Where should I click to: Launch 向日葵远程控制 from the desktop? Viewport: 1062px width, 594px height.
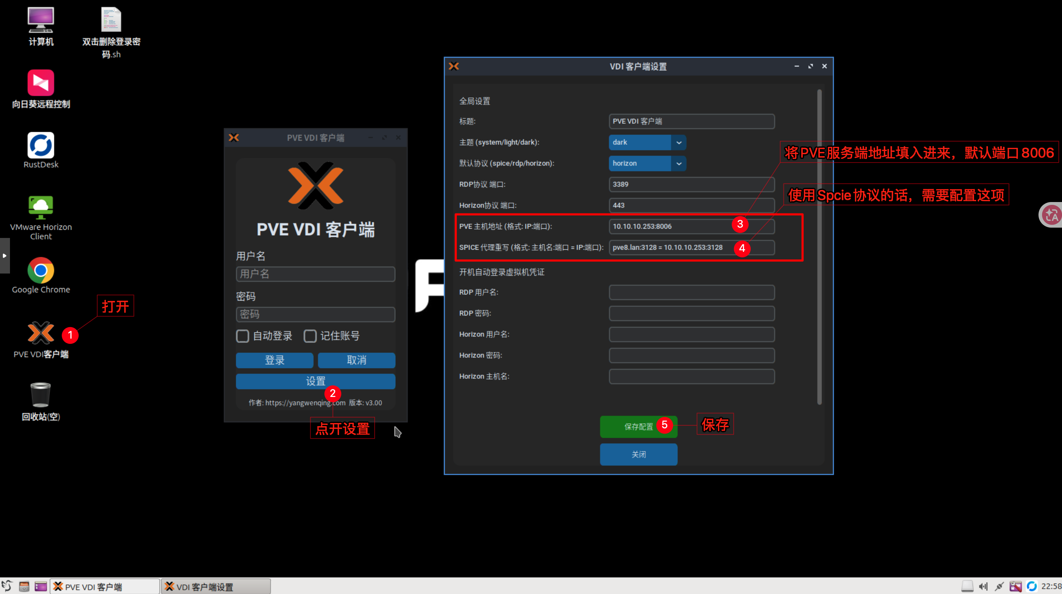41,89
